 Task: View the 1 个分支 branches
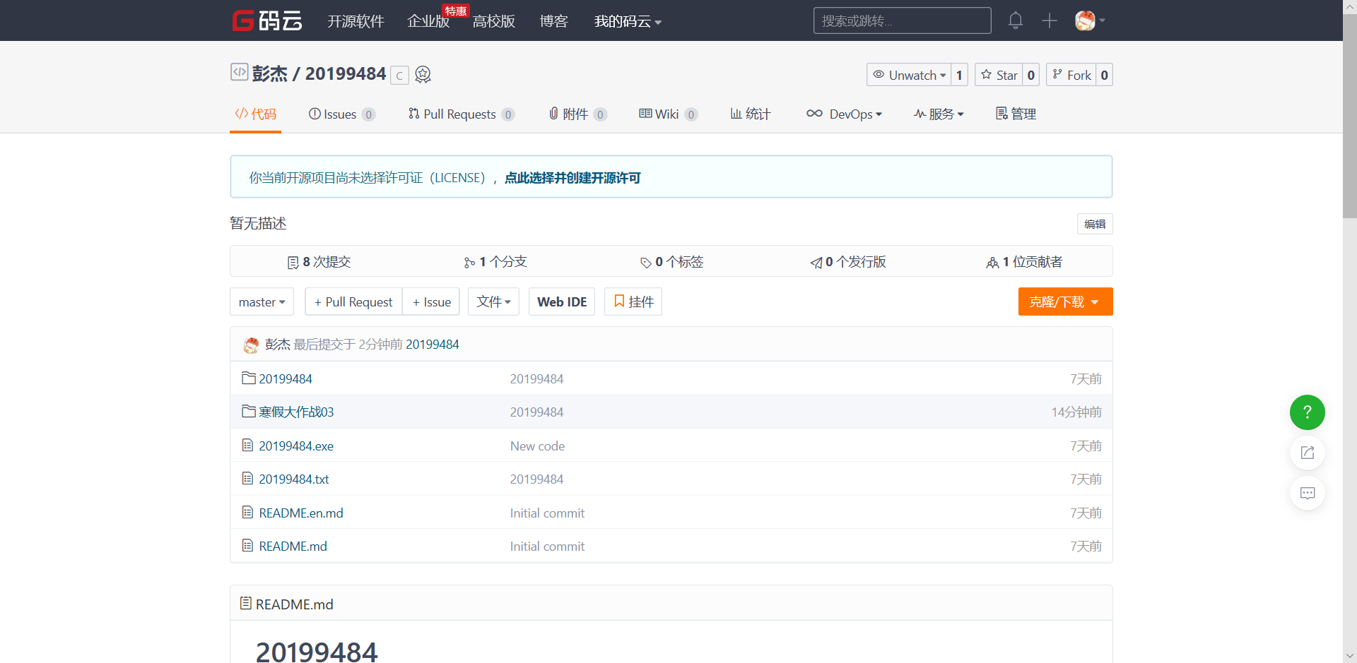pyautogui.click(x=495, y=262)
